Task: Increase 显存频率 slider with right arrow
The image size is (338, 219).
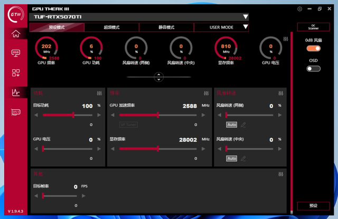Action: pyautogui.click(x=203, y=149)
